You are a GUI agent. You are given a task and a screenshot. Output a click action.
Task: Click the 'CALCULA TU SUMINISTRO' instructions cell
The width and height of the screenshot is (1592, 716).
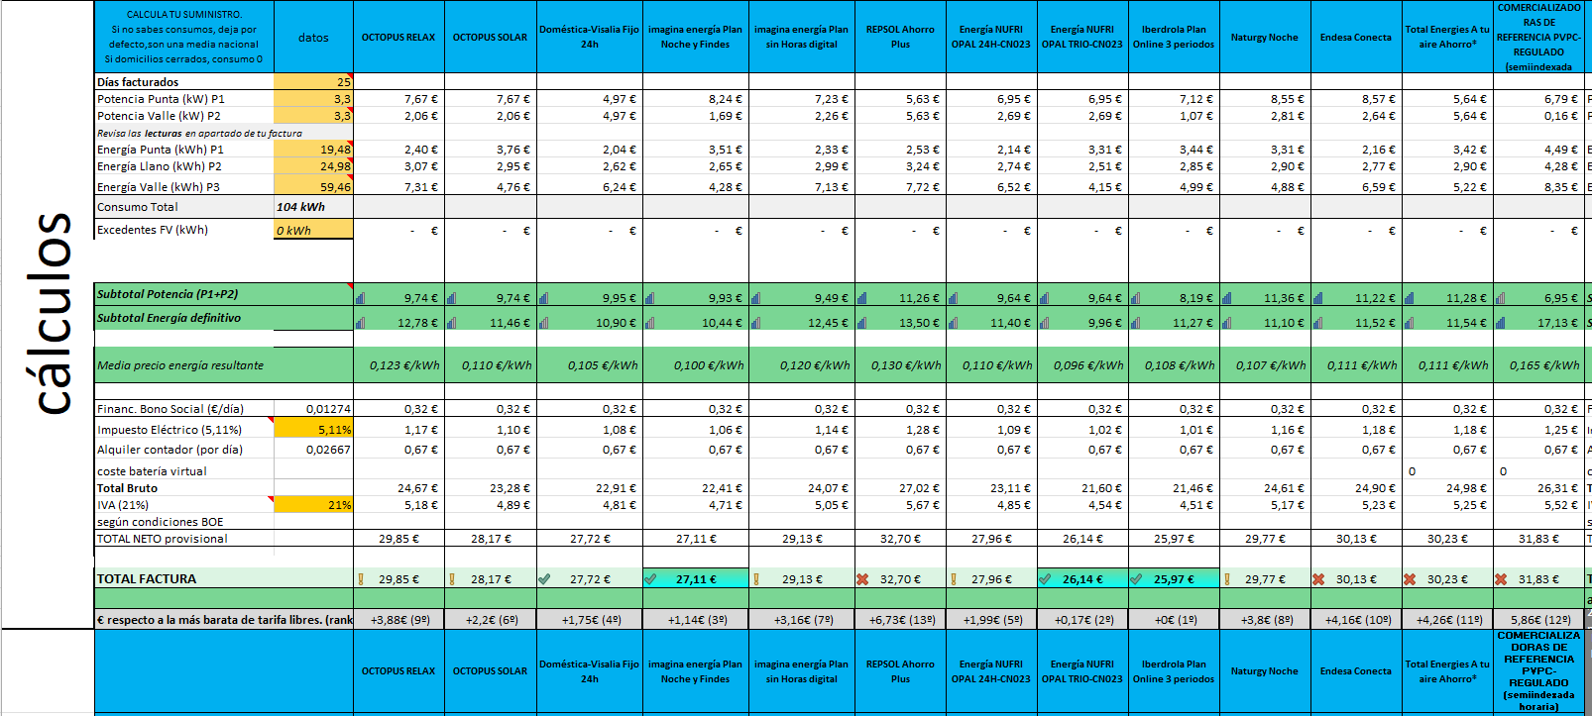184,38
